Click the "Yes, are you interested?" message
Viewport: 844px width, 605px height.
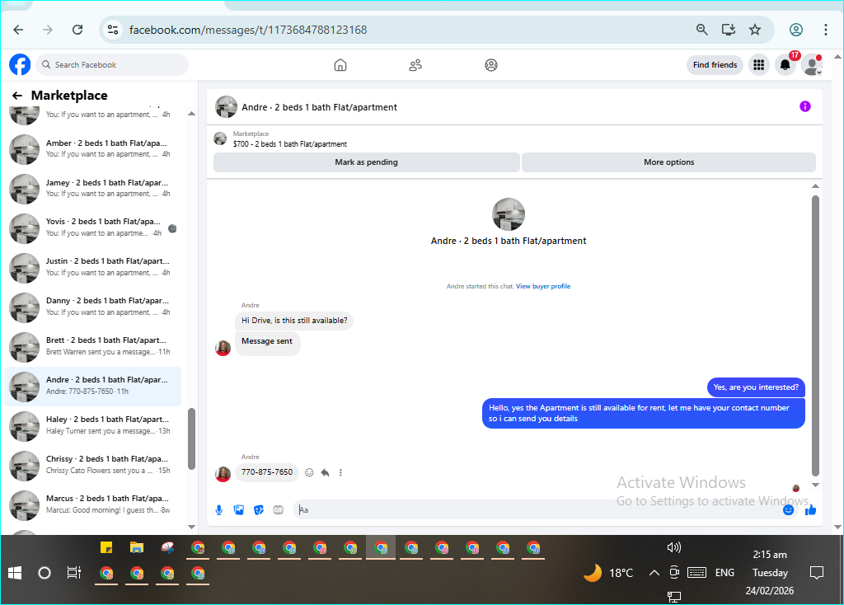pyautogui.click(x=756, y=387)
